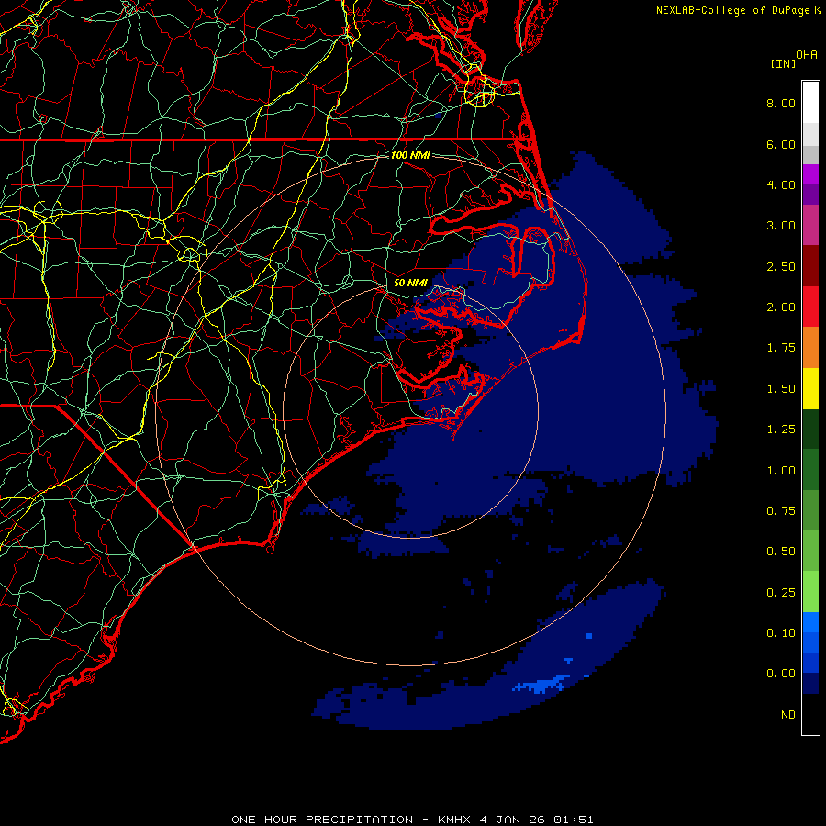The image size is (826, 826).
Task: Click the 1.25 legend value
Action: tap(781, 430)
